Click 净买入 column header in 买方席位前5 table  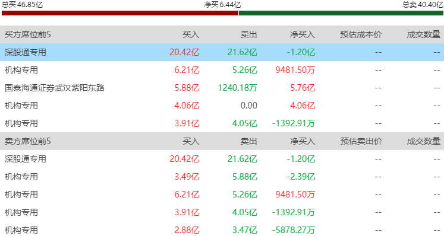click(303, 34)
